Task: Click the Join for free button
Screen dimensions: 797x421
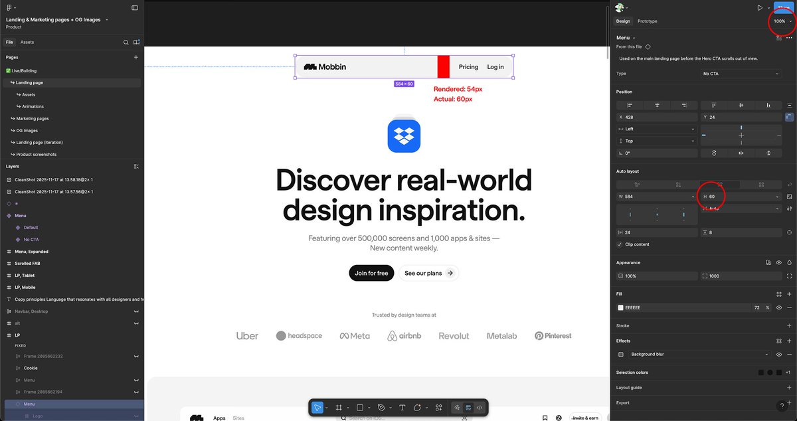Action: 371,273
